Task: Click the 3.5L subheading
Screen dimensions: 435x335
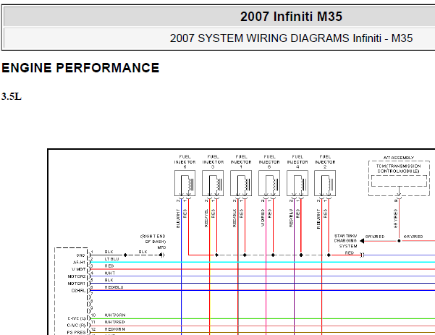Action: coord(12,96)
